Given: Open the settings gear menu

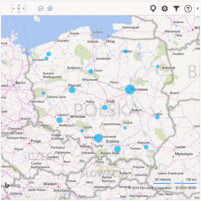Looking at the screenshot, I should click(165, 9).
